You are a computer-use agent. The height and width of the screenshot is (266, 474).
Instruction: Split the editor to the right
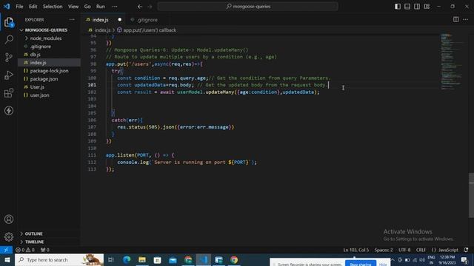pyautogui.click(x=456, y=20)
